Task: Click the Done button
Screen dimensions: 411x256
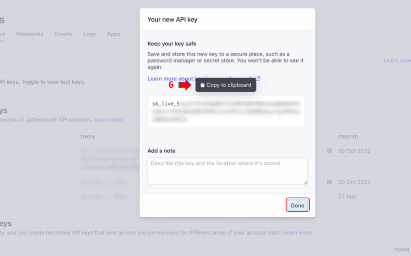Action: tap(298, 205)
